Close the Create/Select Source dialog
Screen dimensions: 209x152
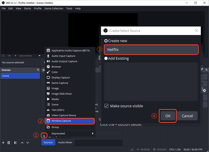tap(196, 31)
